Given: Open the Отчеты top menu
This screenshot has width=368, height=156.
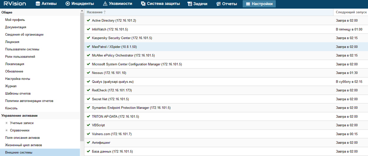Looking at the screenshot, I should [227, 4].
